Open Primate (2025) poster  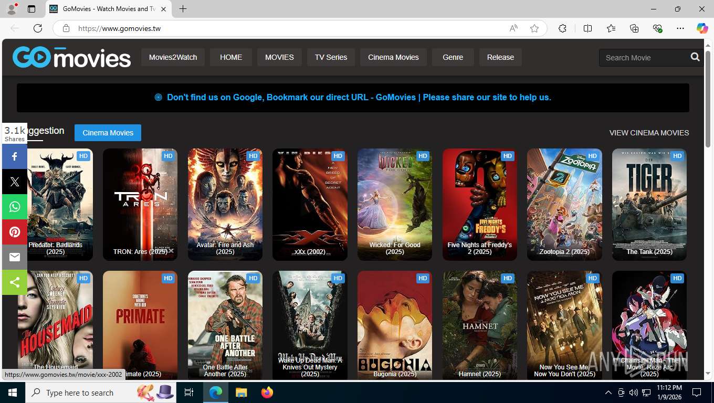140,325
